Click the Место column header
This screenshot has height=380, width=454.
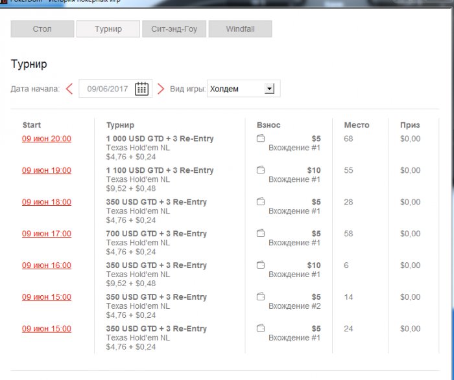coord(357,125)
